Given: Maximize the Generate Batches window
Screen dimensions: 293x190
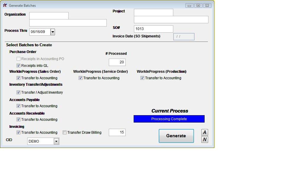Looking at the screenshot, I should [198, 6].
